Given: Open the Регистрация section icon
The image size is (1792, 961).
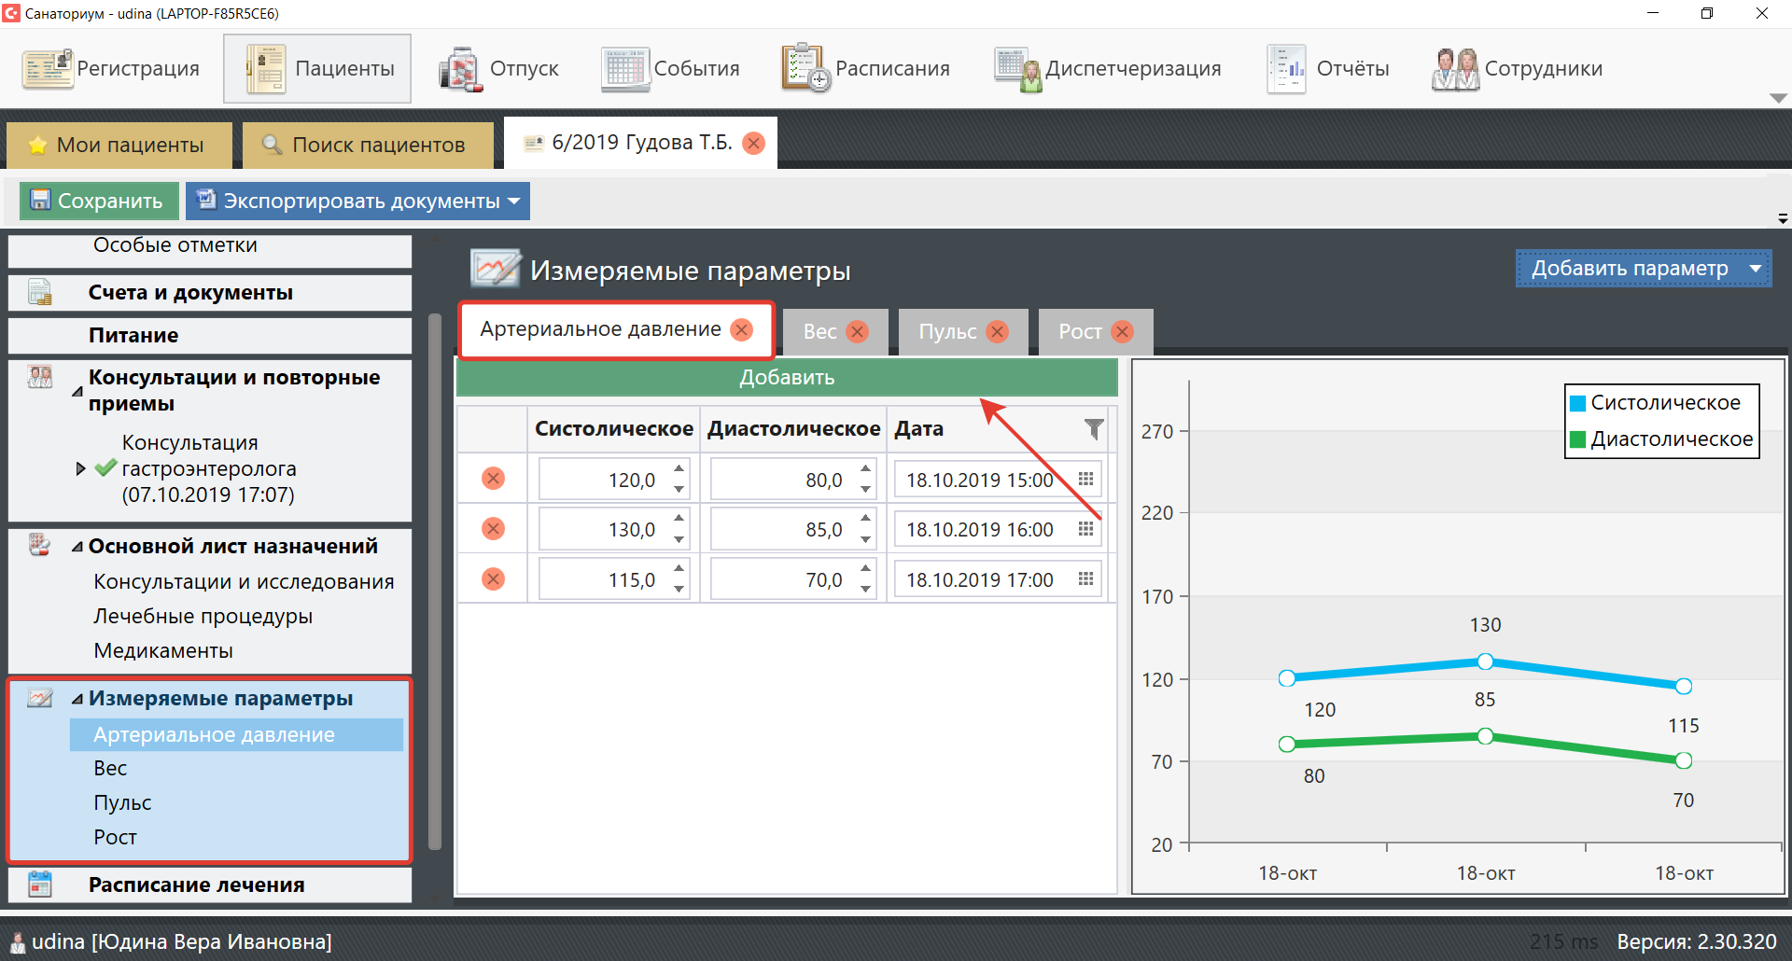Looking at the screenshot, I should point(48,69).
